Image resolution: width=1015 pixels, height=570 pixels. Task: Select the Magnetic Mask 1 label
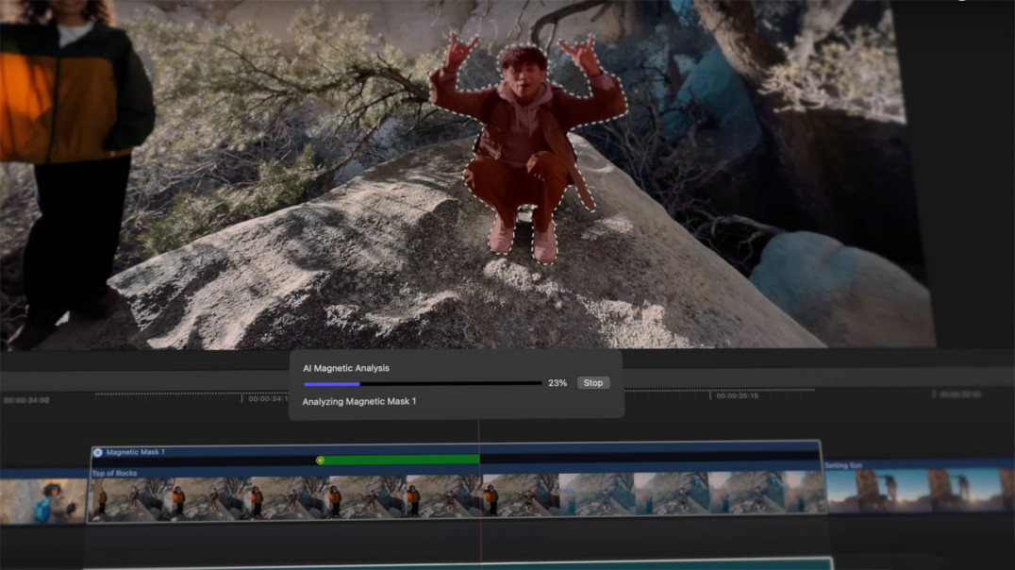pyautogui.click(x=135, y=452)
